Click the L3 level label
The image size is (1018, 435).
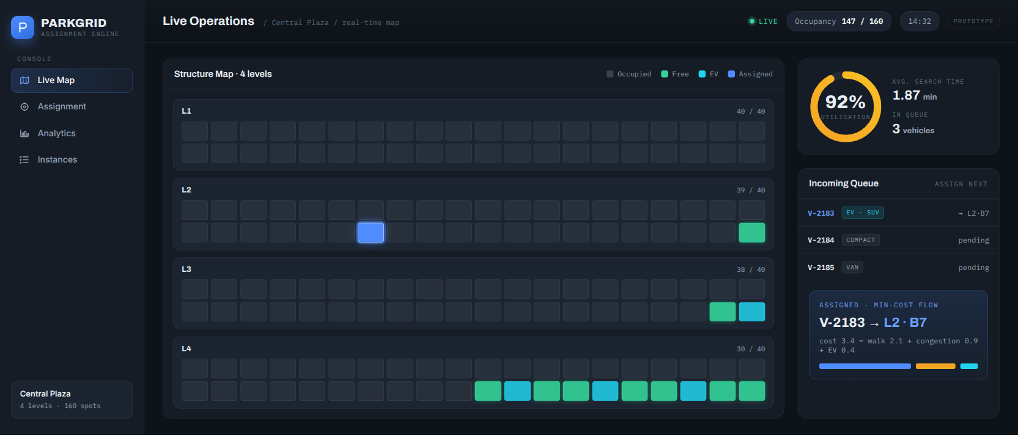tap(186, 269)
